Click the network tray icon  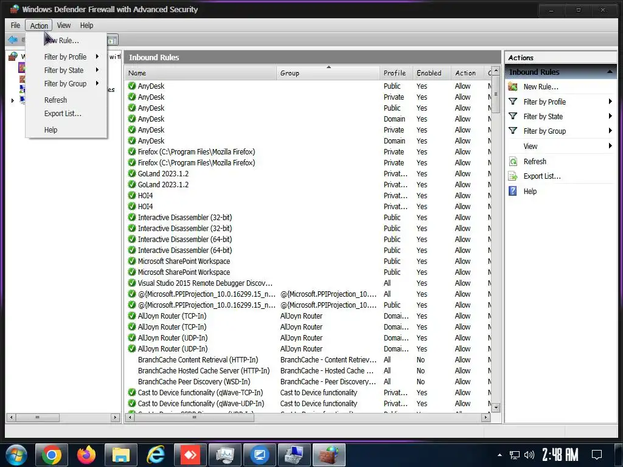[x=515, y=455]
